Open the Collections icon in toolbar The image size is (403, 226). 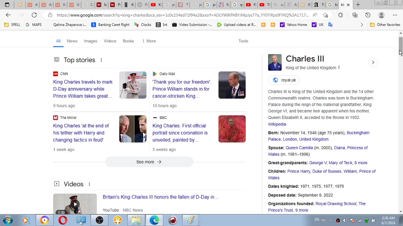coord(355,15)
